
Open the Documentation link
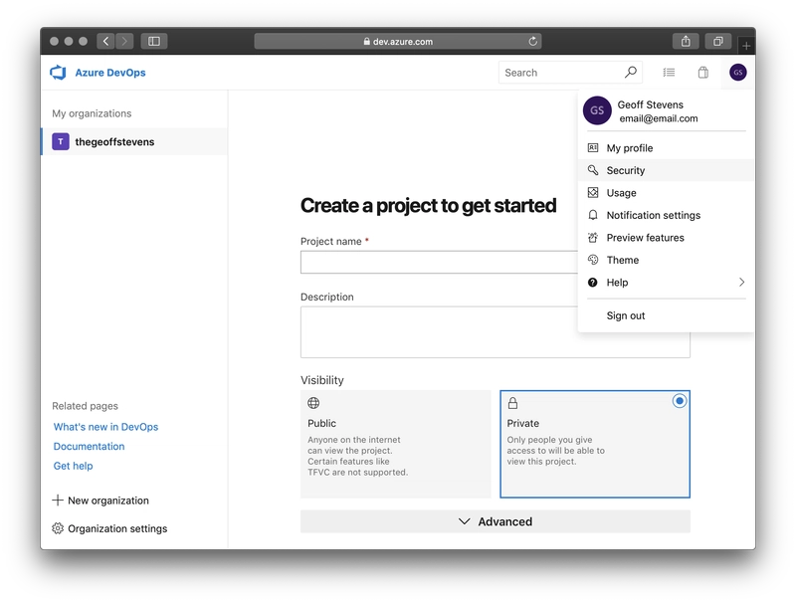point(89,446)
